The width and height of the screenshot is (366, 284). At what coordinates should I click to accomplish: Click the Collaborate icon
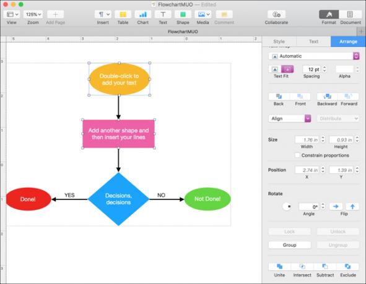click(276, 14)
